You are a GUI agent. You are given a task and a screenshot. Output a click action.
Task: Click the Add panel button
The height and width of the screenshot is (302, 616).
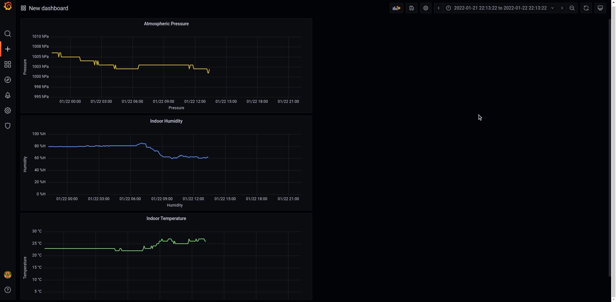tap(397, 8)
